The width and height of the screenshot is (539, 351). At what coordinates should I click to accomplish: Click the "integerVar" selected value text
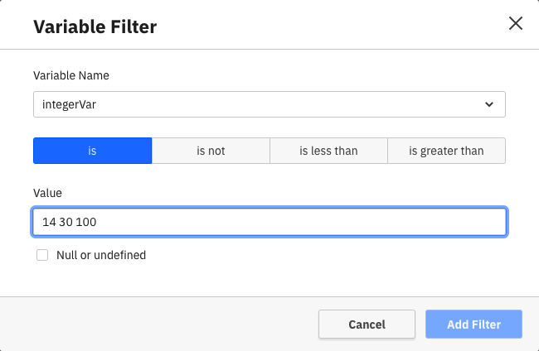[69, 105]
